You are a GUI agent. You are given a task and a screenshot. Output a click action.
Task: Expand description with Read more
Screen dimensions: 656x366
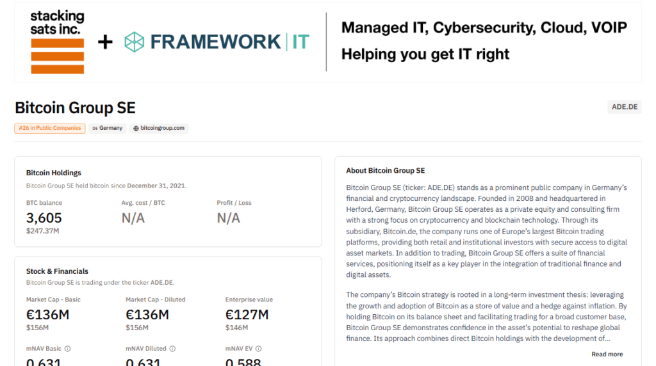pos(607,354)
